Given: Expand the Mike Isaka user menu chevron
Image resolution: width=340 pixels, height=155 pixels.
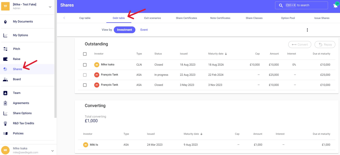Looking at the screenshot, I should click(x=52, y=151).
